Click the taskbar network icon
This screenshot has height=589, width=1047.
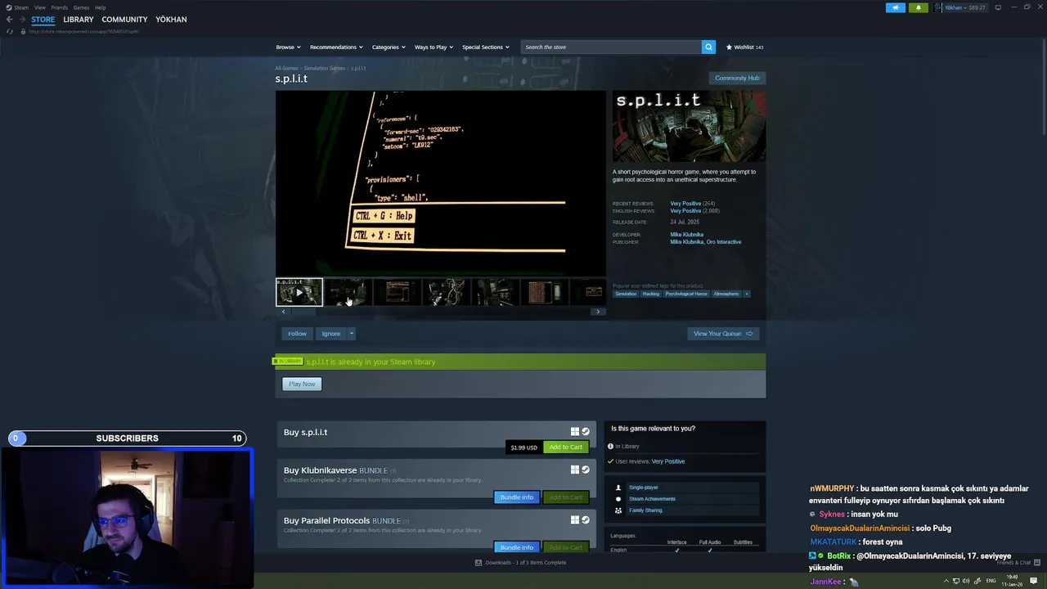(956, 581)
